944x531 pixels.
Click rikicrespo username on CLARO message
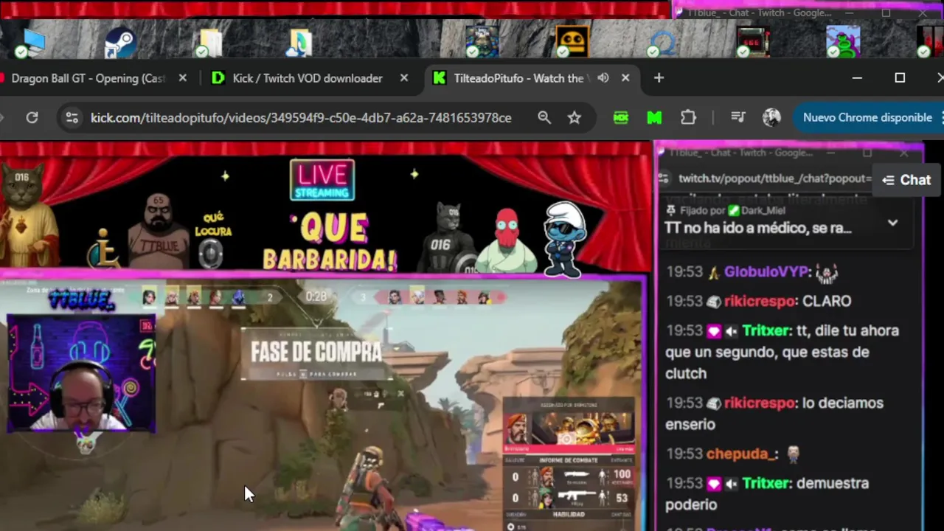click(760, 301)
